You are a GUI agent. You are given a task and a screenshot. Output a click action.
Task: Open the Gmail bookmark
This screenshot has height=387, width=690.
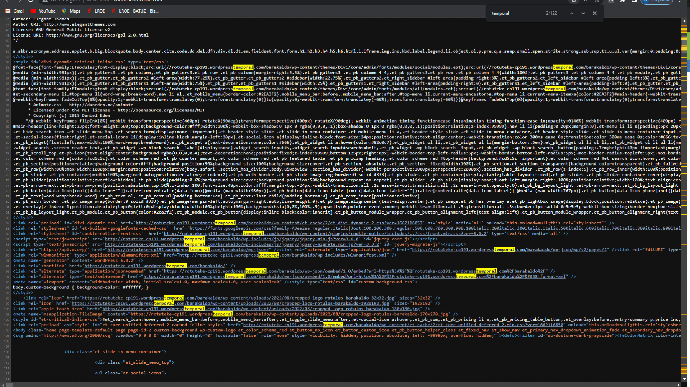15,11
